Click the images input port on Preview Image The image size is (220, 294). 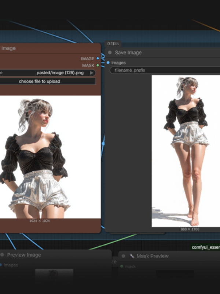click(x=1, y=265)
